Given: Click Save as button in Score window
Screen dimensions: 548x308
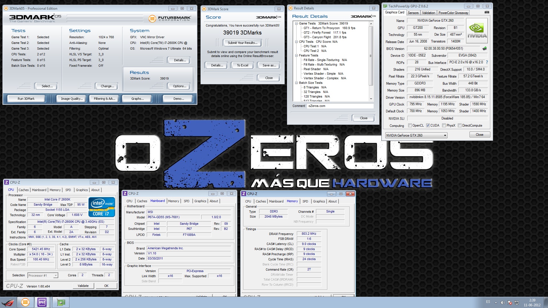Looking at the screenshot, I should point(269,65).
